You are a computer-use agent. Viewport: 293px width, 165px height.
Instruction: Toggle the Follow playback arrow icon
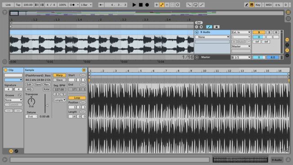101,5
